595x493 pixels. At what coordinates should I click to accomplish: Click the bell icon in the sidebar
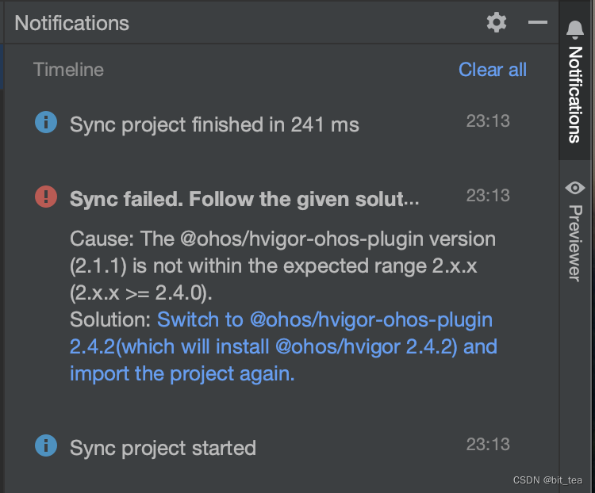coord(575,30)
